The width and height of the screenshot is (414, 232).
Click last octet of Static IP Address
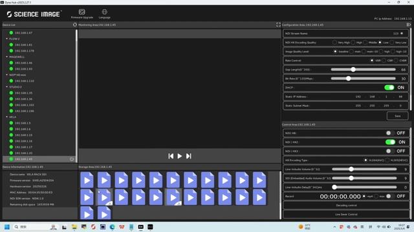pyautogui.click(x=400, y=97)
